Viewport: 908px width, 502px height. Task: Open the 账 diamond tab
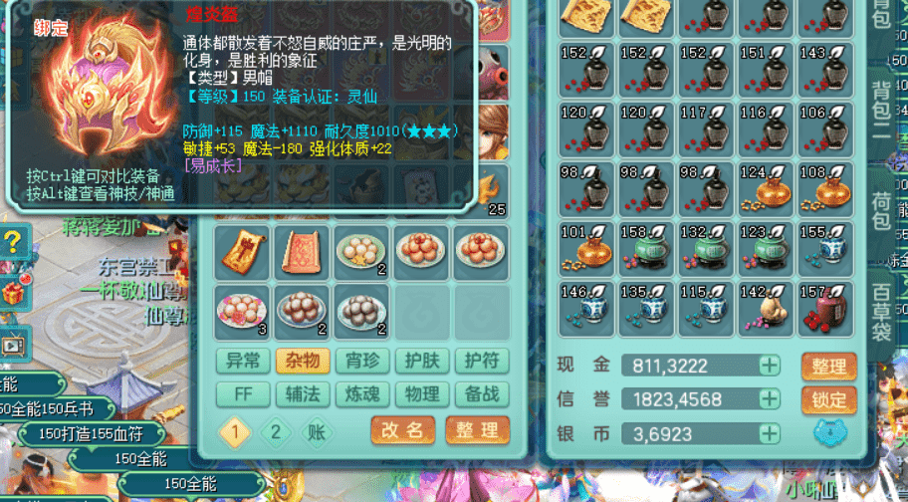tap(317, 432)
